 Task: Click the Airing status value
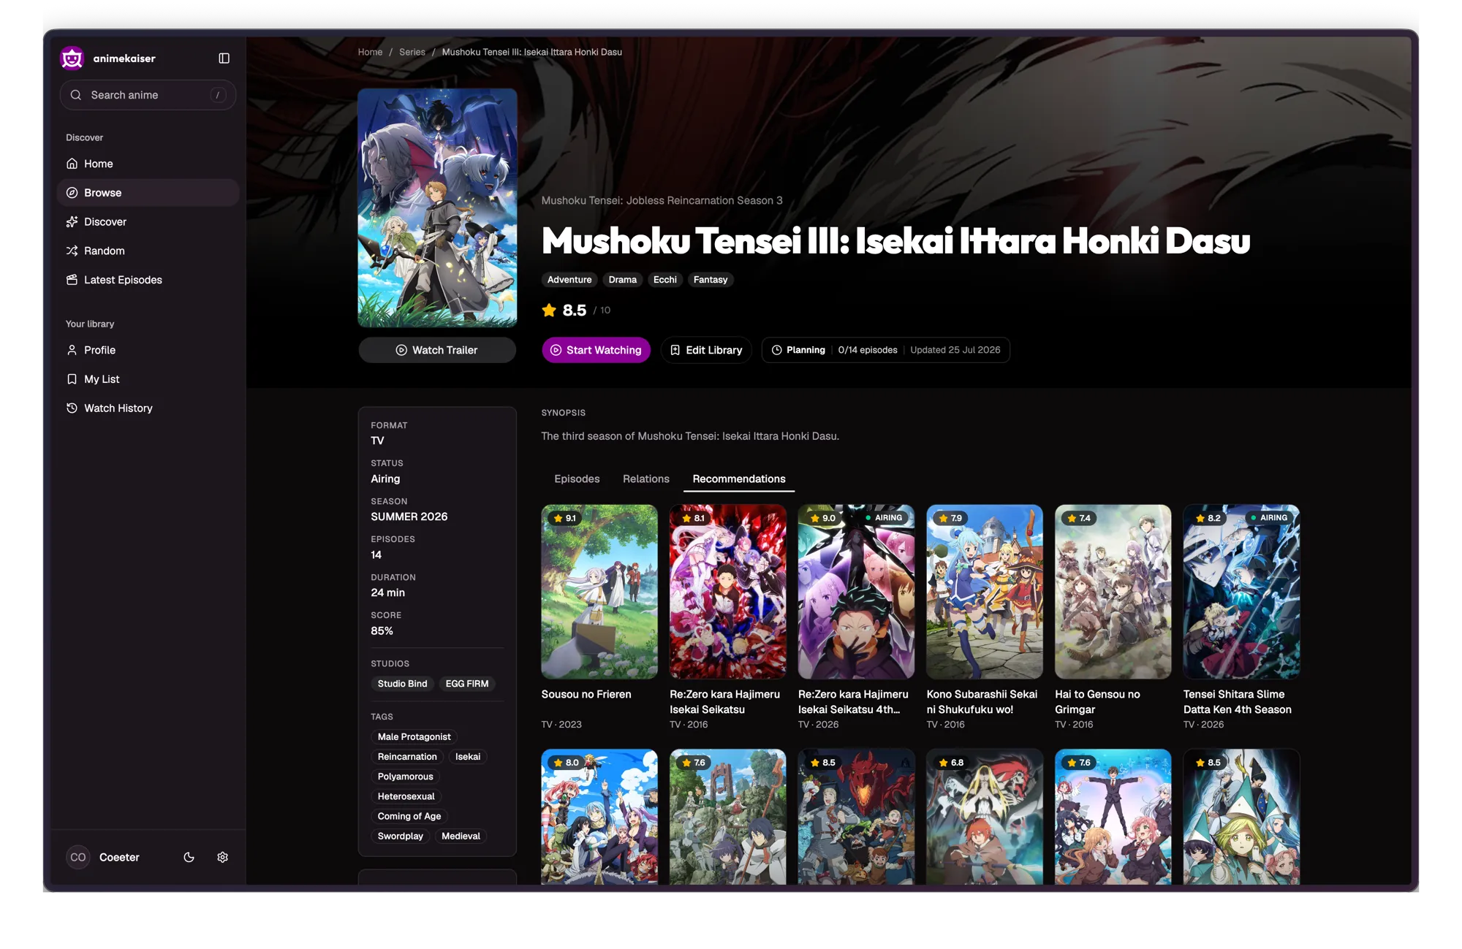[x=385, y=479]
